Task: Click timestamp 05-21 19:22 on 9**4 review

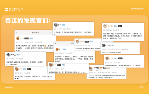Action: [20, 42]
